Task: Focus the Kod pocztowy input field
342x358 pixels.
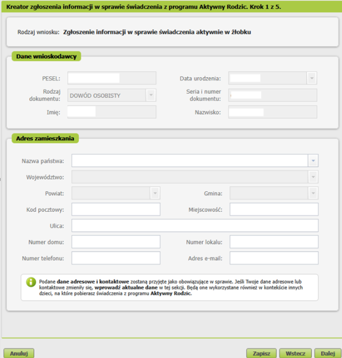Action: [x=116, y=209]
